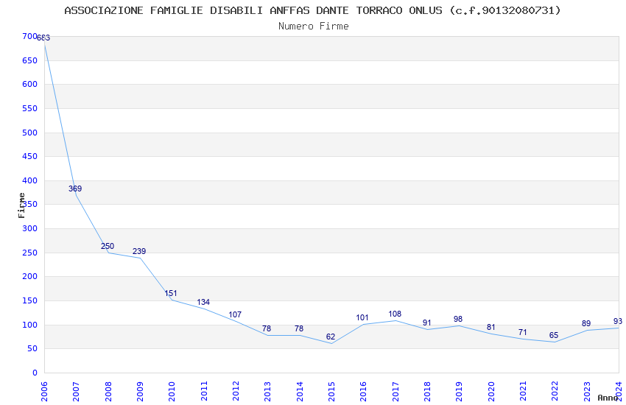Image resolution: width=626 pixels, height=405 pixels.
Task: Click the x-axis year 2017
Action: tap(395, 392)
